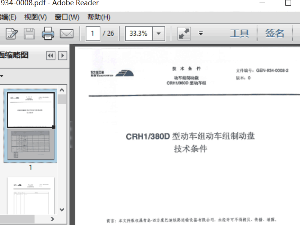Toggle read mode with the expand arrows icon
300x225 pixels.
pyautogui.click(x=184, y=33)
